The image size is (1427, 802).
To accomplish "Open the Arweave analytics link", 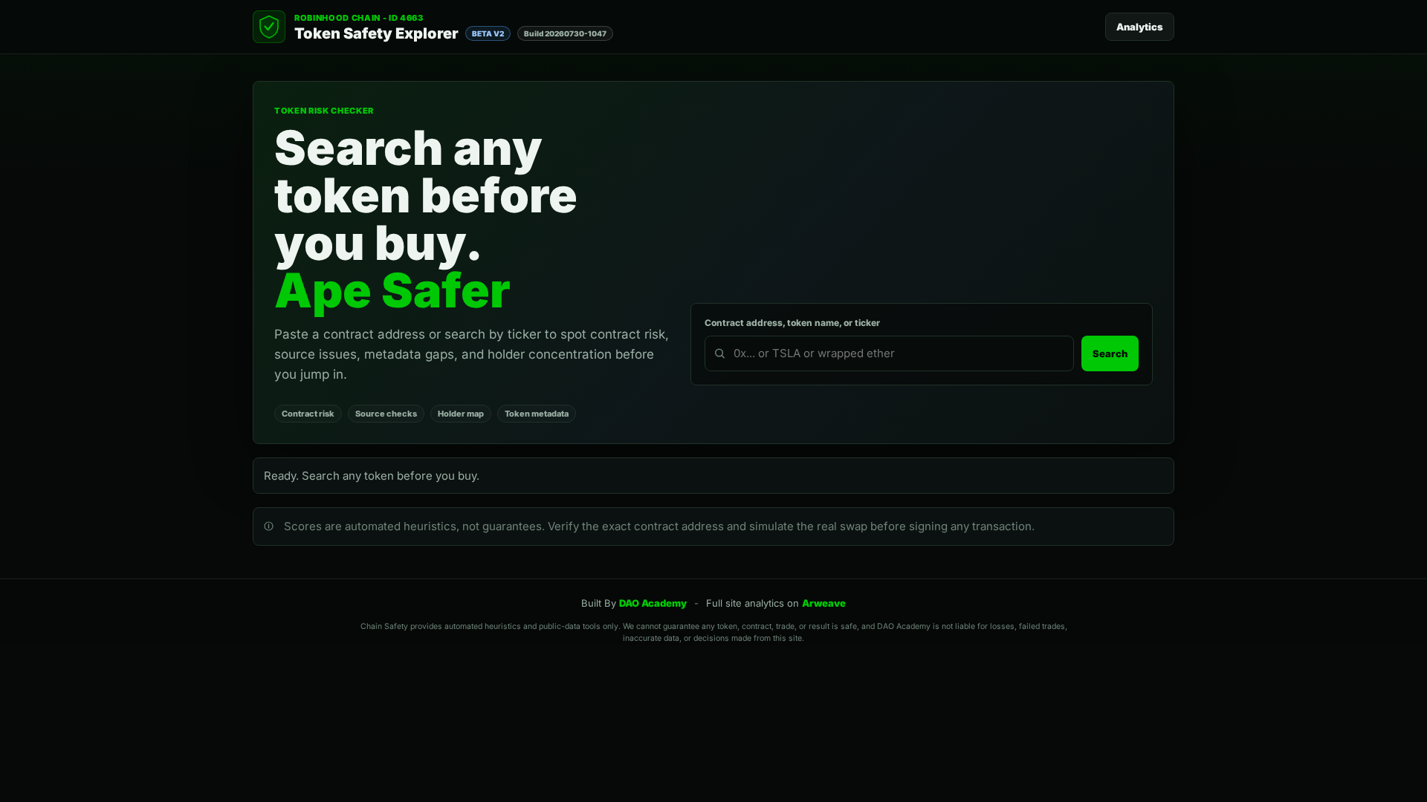I will (823, 603).
